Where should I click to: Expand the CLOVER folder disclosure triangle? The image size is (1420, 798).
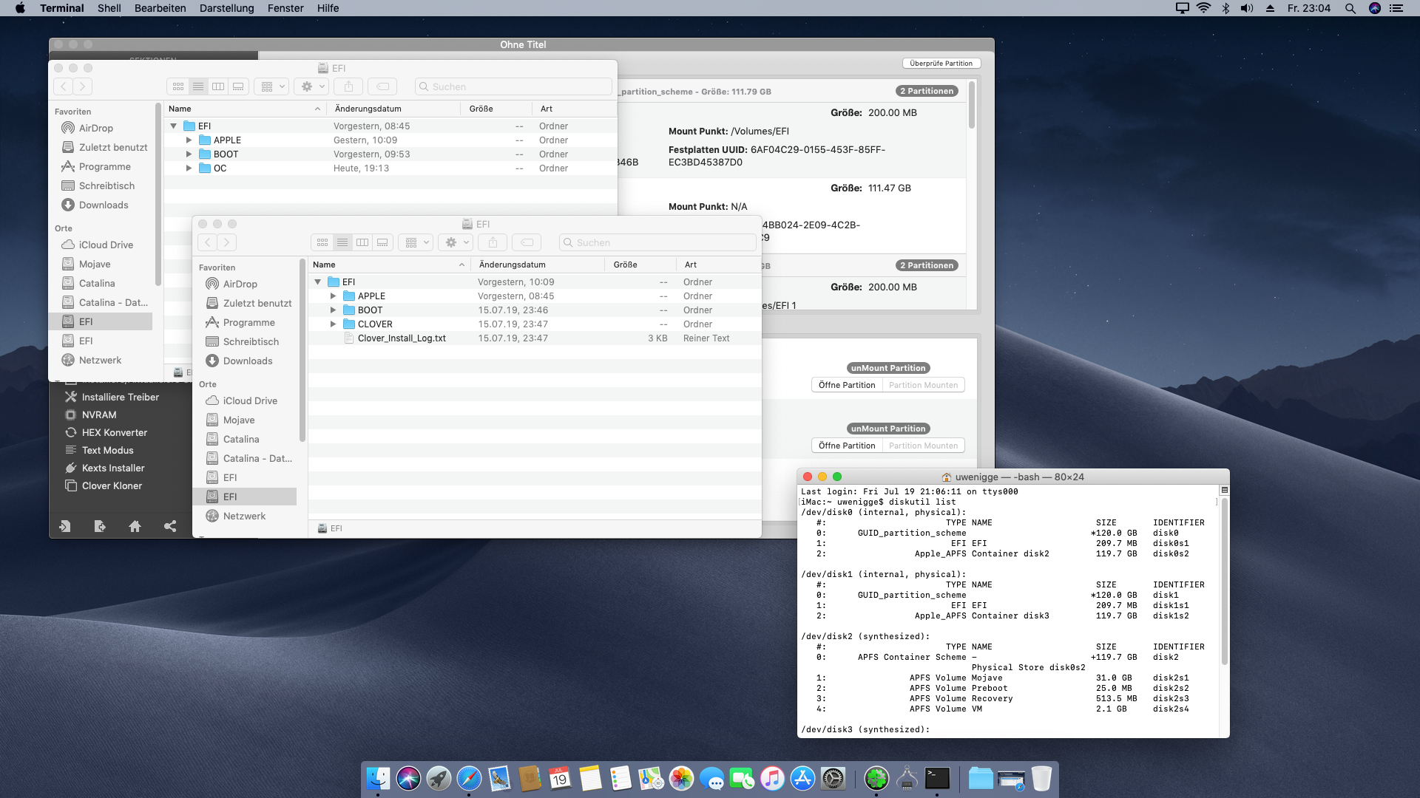point(333,324)
